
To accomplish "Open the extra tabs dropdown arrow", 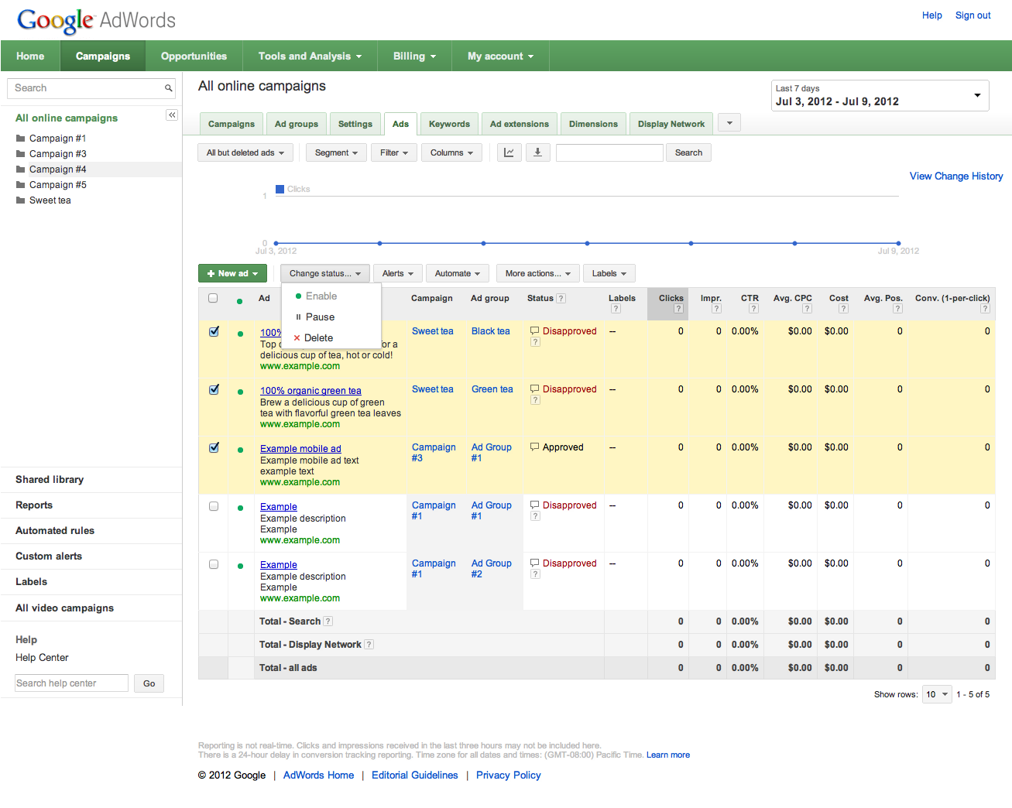I will [x=729, y=122].
